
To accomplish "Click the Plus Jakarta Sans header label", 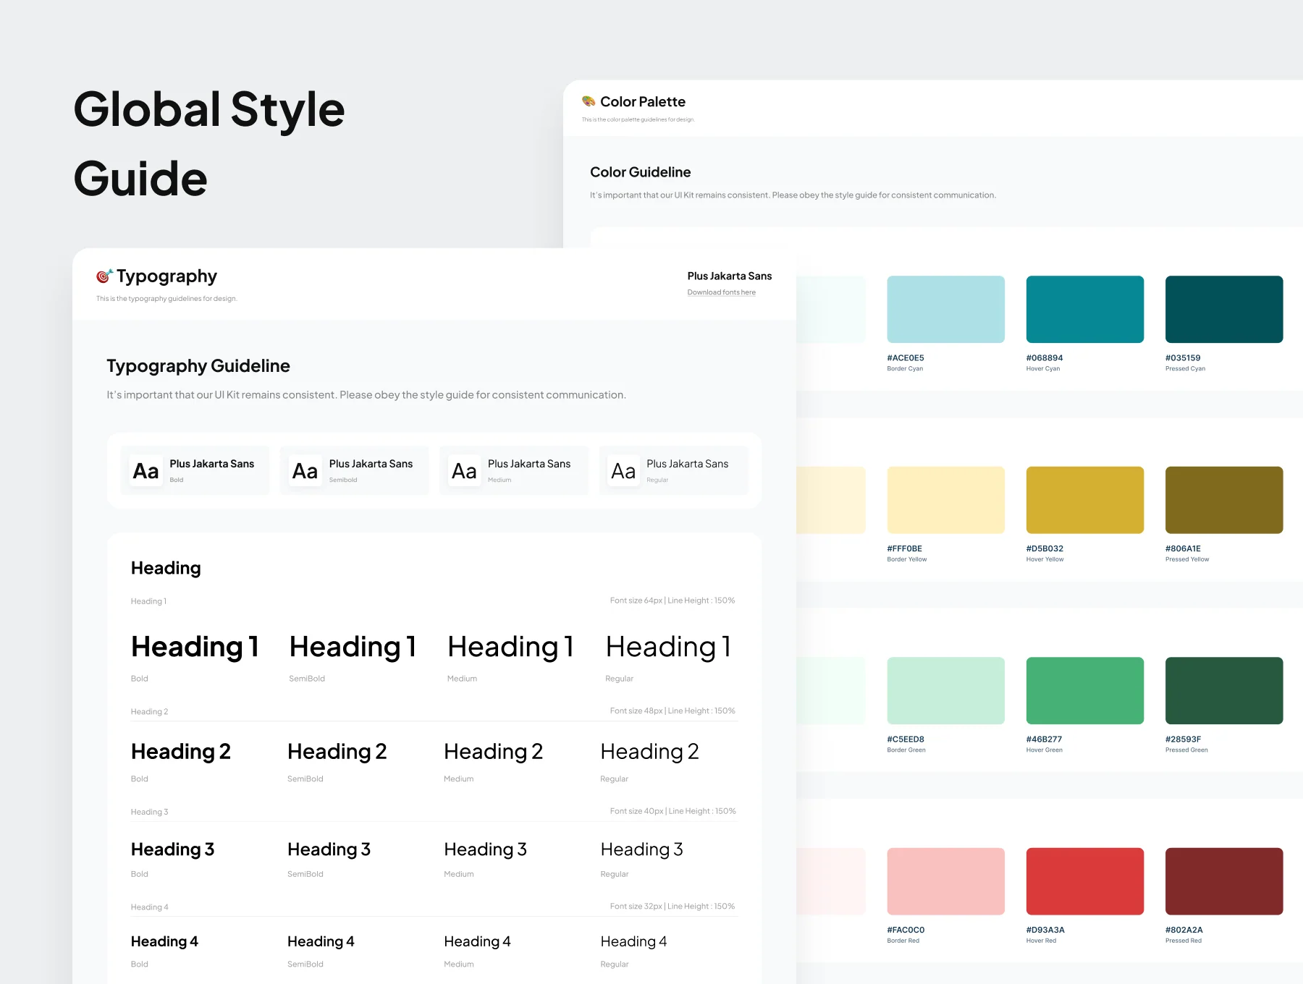I will pos(730,276).
